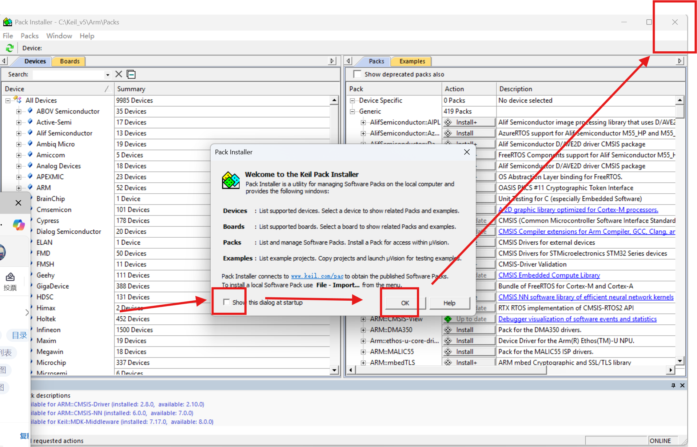This screenshot has height=447, width=697.
Task: Switch to the Examples tab
Action: (412, 61)
